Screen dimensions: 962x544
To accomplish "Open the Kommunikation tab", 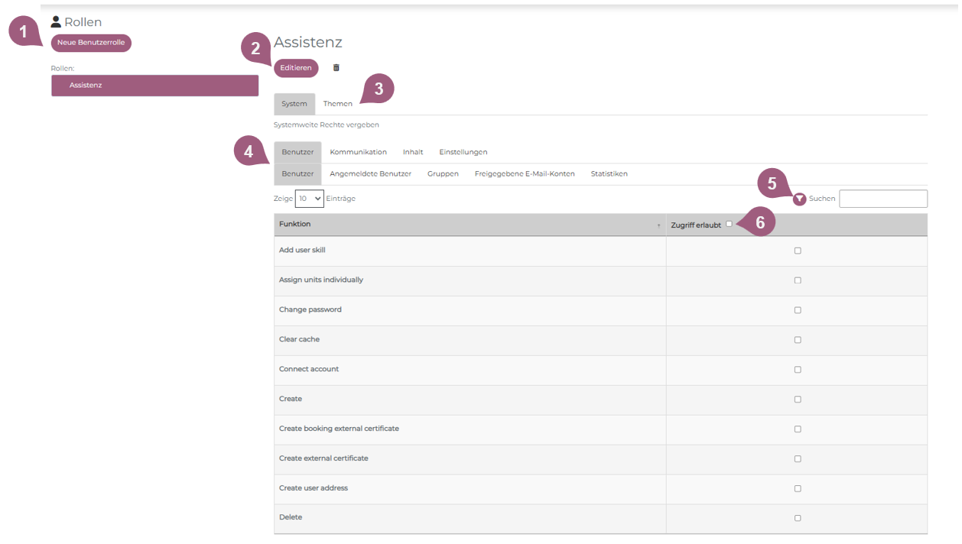I will click(358, 152).
